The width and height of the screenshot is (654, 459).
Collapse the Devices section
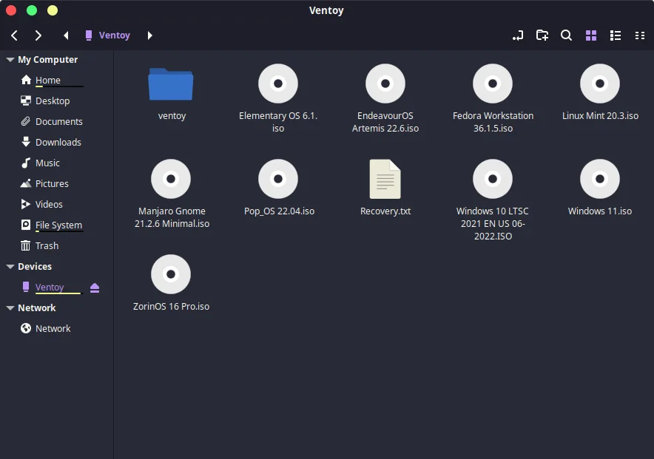(10, 267)
